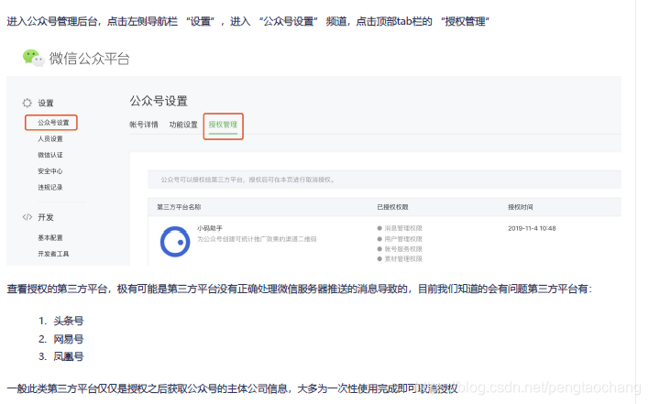The height and width of the screenshot is (404, 649).
Task: Click the 已授权权限 column header
Action: click(x=392, y=207)
